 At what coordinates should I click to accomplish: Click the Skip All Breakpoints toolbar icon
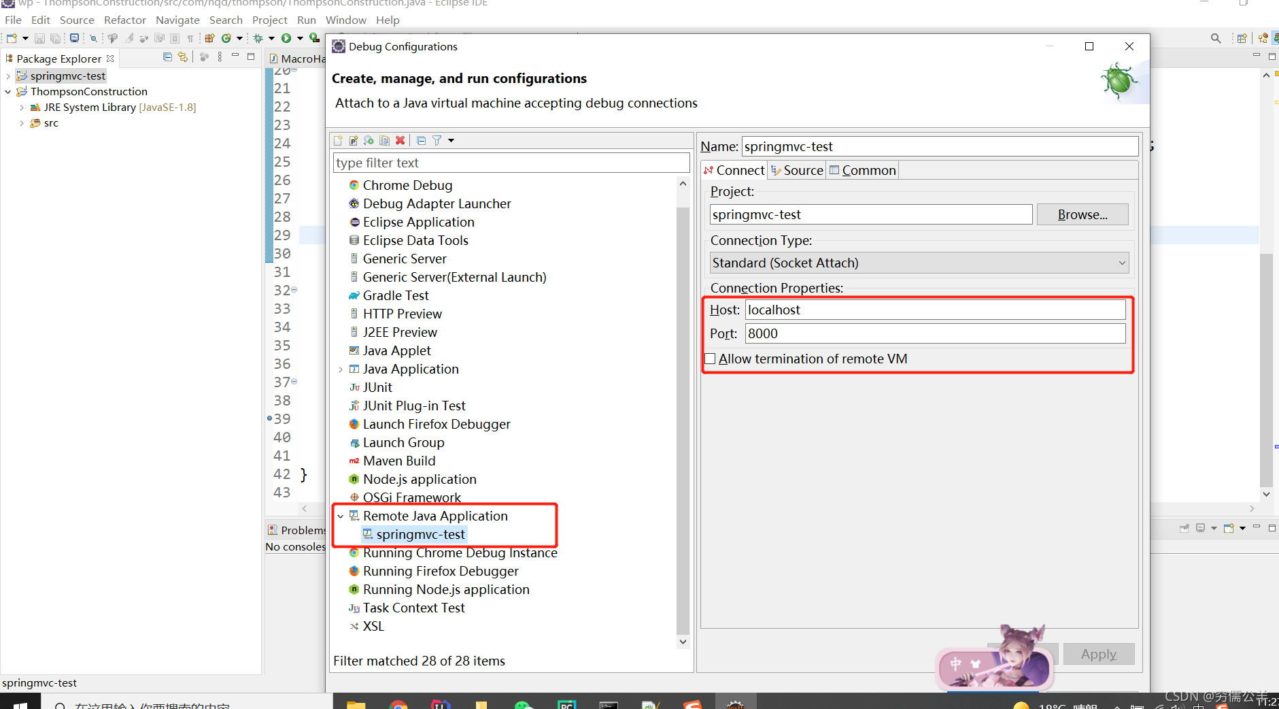click(94, 38)
